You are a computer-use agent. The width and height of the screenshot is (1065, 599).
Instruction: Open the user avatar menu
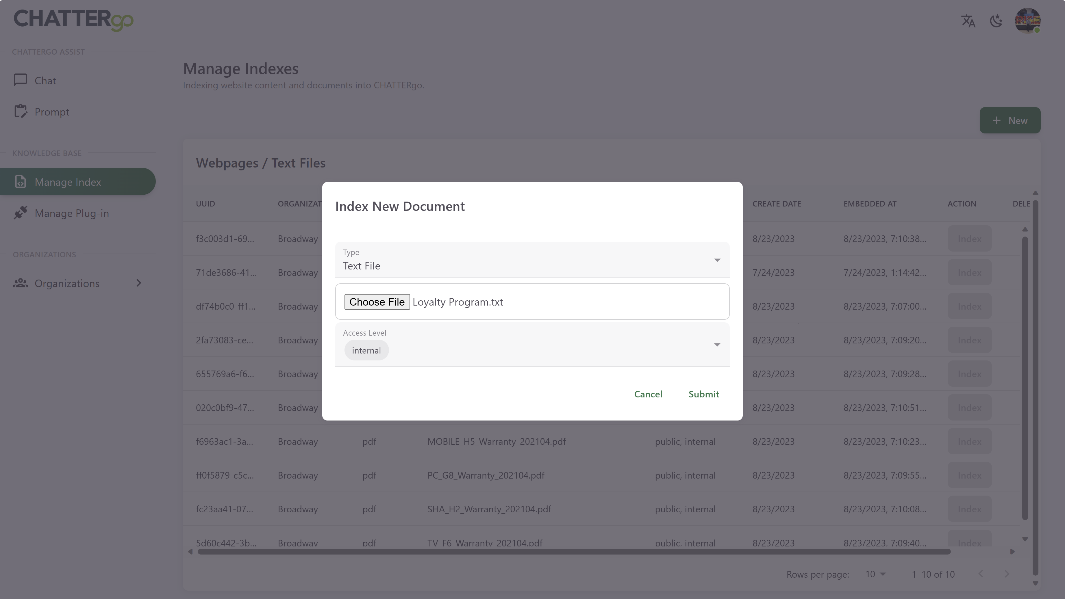click(1027, 21)
